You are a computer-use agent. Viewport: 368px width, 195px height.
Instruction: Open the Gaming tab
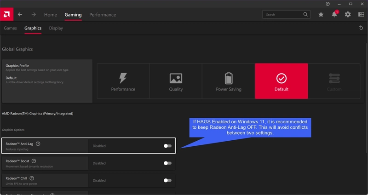click(73, 15)
